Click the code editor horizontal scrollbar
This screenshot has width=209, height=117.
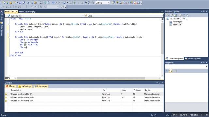click(x=81, y=78)
